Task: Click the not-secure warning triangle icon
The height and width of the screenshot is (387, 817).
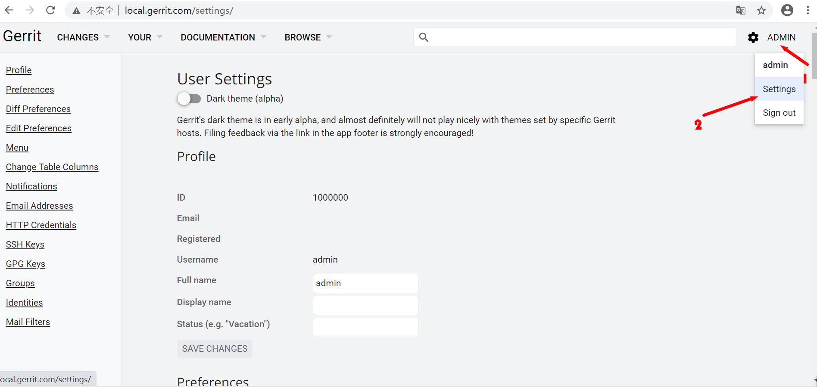Action: coord(76,11)
